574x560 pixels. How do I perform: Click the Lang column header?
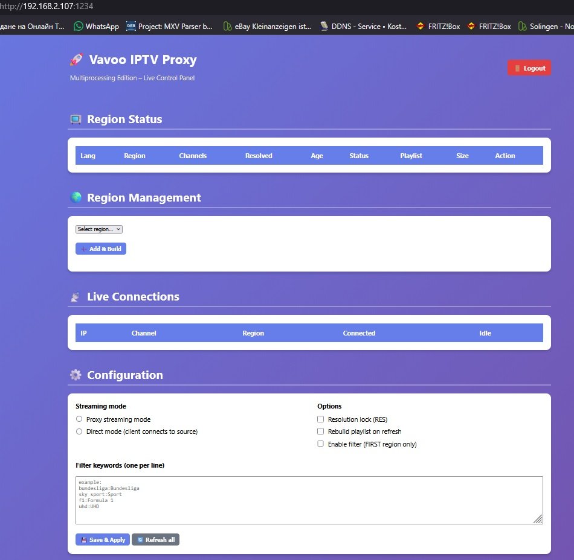coord(88,156)
